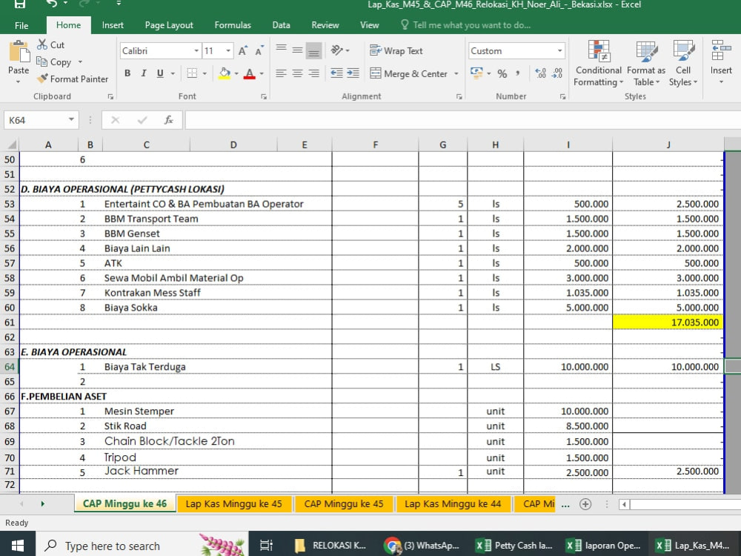Screen dimensions: 741x556
Task: Open Cell Styles gallery
Action: click(683, 64)
